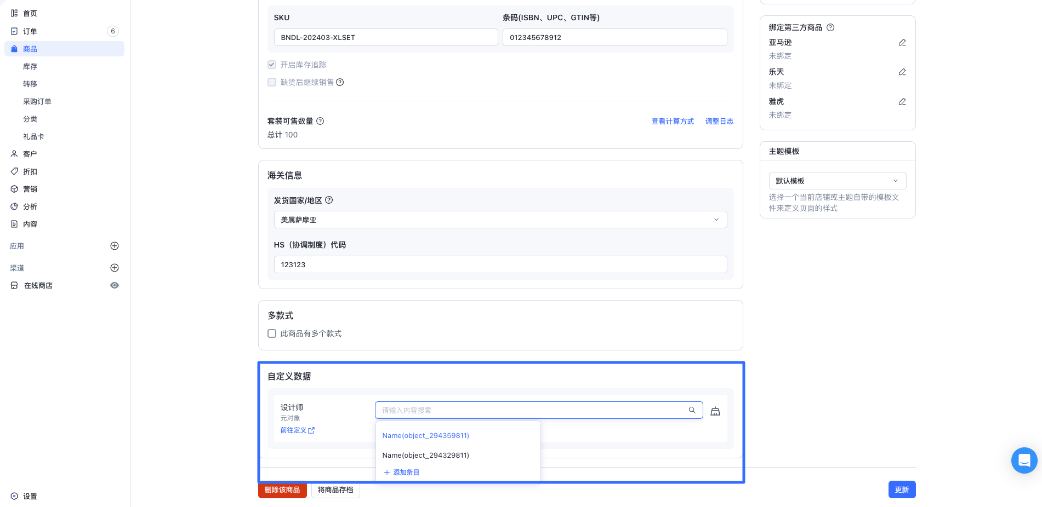Image resolution: width=1042 pixels, height=507 pixels.
Task: Check 此商品有多个款式 checkbox
Action: (272, 333)
